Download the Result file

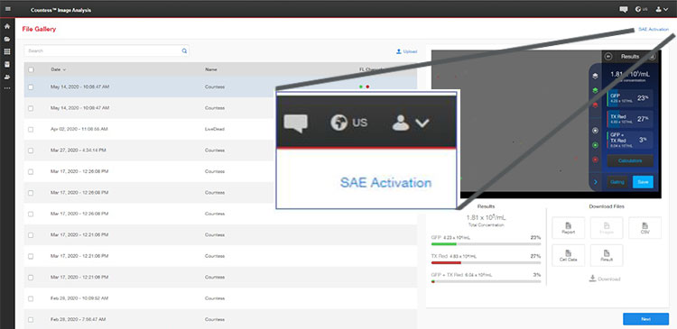[x=607, y=255]
